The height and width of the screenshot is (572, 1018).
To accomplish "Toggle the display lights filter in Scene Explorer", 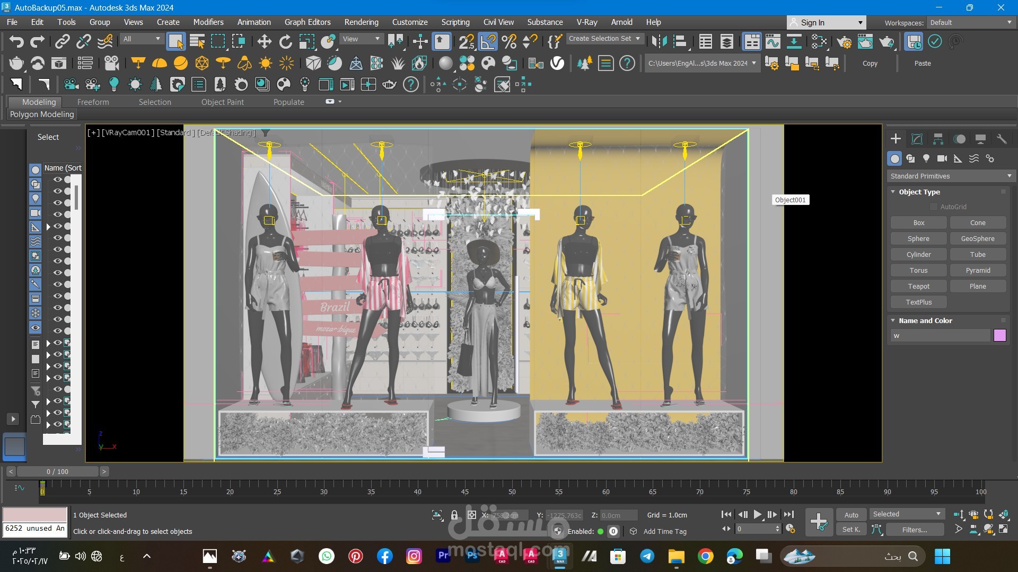I will tap(35, 199).
